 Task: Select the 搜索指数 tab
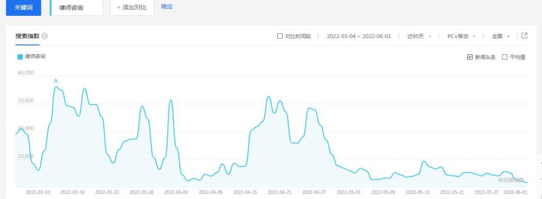click(x=28, y=36)
